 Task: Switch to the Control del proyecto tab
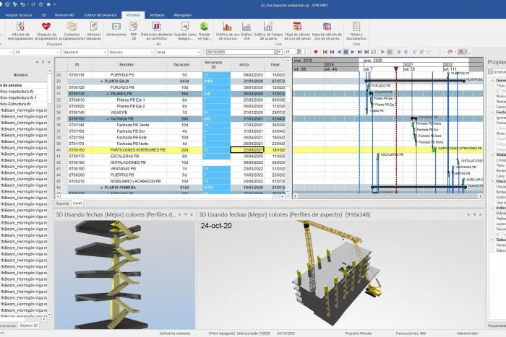(100, 14)
